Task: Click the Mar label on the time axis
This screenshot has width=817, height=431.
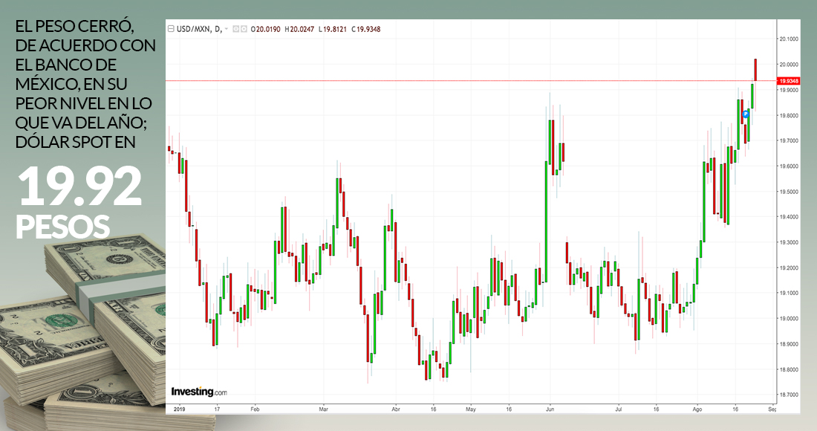Action: pos(323,409)
